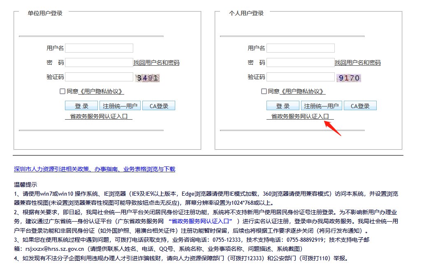
Task: Click 找回用户名和密码 in 单位用户登录
Action: [156, 62]
